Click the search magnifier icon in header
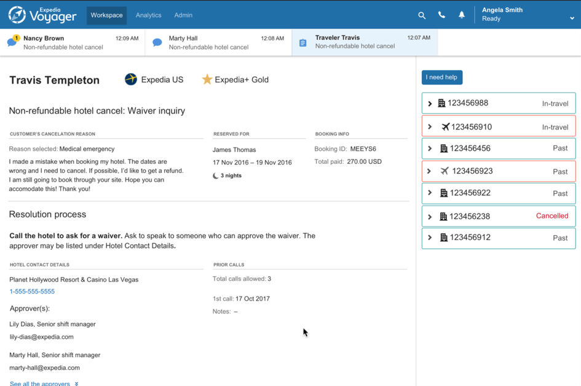This screenshot has height=386, width=581. 422,15
